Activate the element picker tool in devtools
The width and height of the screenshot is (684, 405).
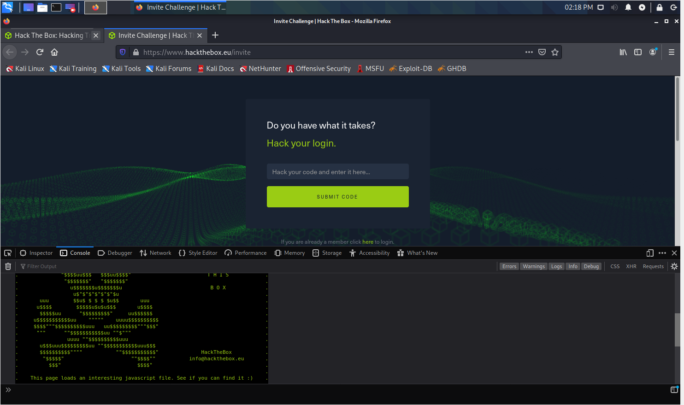pyautogui.click(x=8, y=253)
